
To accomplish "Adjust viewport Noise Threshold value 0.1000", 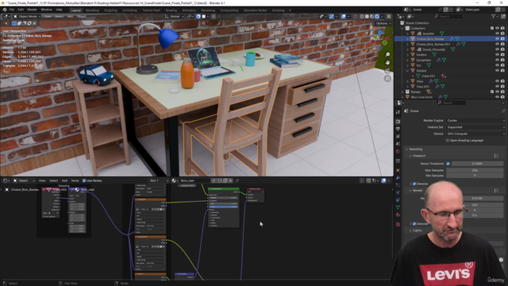I will click(478, 164).
